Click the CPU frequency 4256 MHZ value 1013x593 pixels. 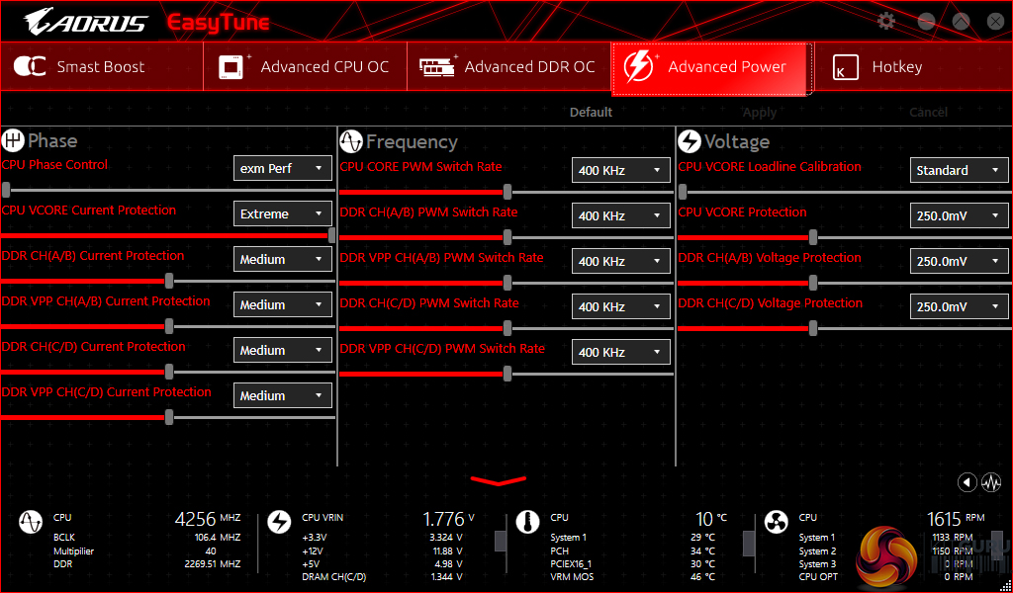(208, 519)
